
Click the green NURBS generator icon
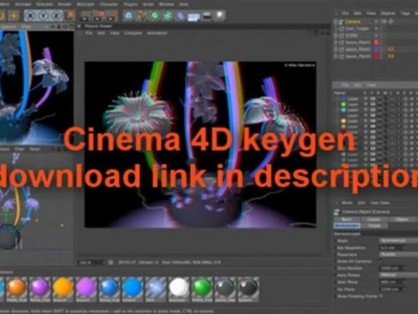coord(155,16)
